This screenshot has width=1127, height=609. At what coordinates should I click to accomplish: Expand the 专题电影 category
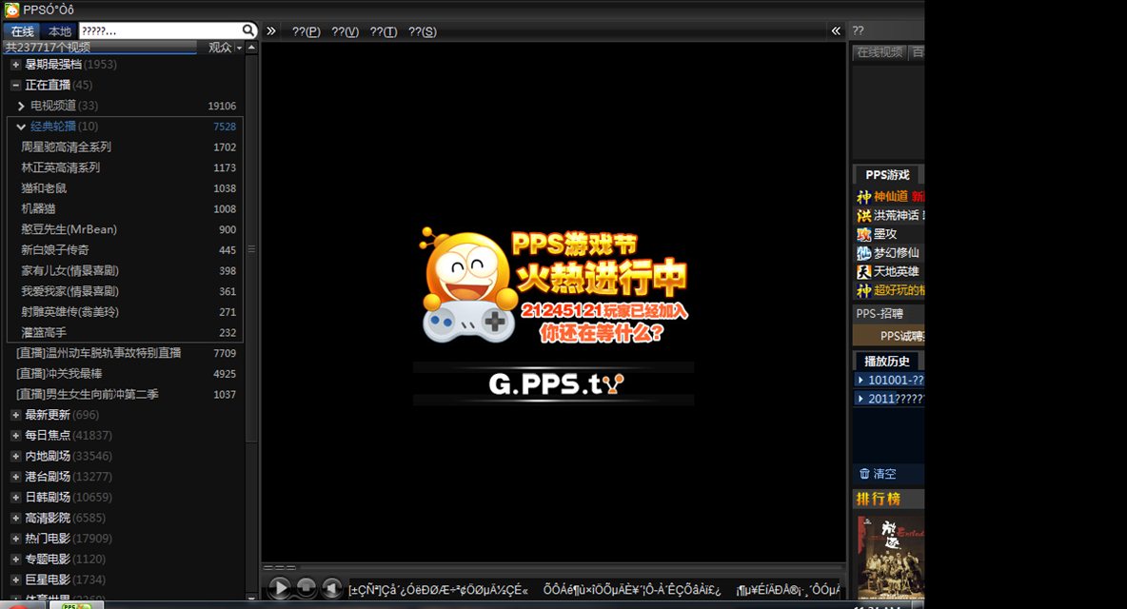click(16, 559)
